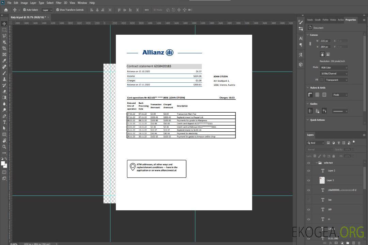Open the Filter menu

(x=59, y=3)
